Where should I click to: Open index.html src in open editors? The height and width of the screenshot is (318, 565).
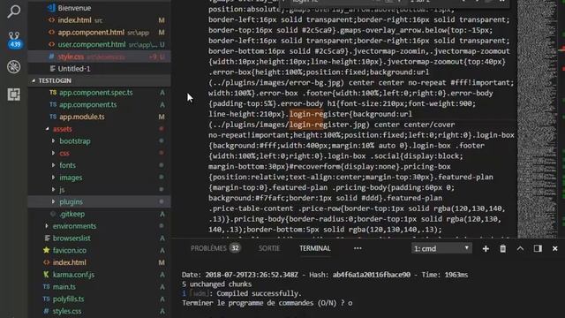click(x=99, y=20)
